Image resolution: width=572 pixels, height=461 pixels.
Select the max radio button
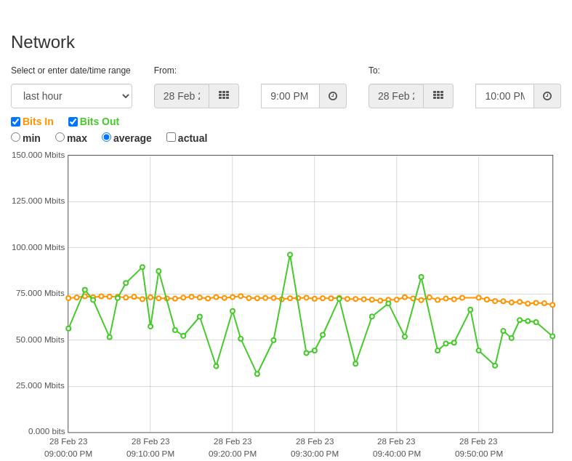[60, 137]
